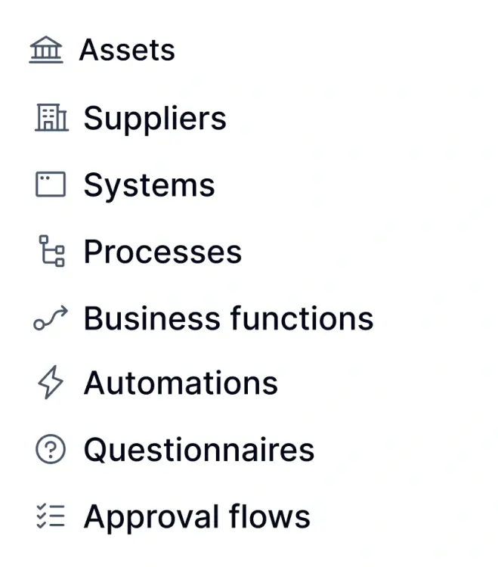The height and width of the screenshot is (567, 498).
Task: Select the Systems text label
Action: click(149, 185)
